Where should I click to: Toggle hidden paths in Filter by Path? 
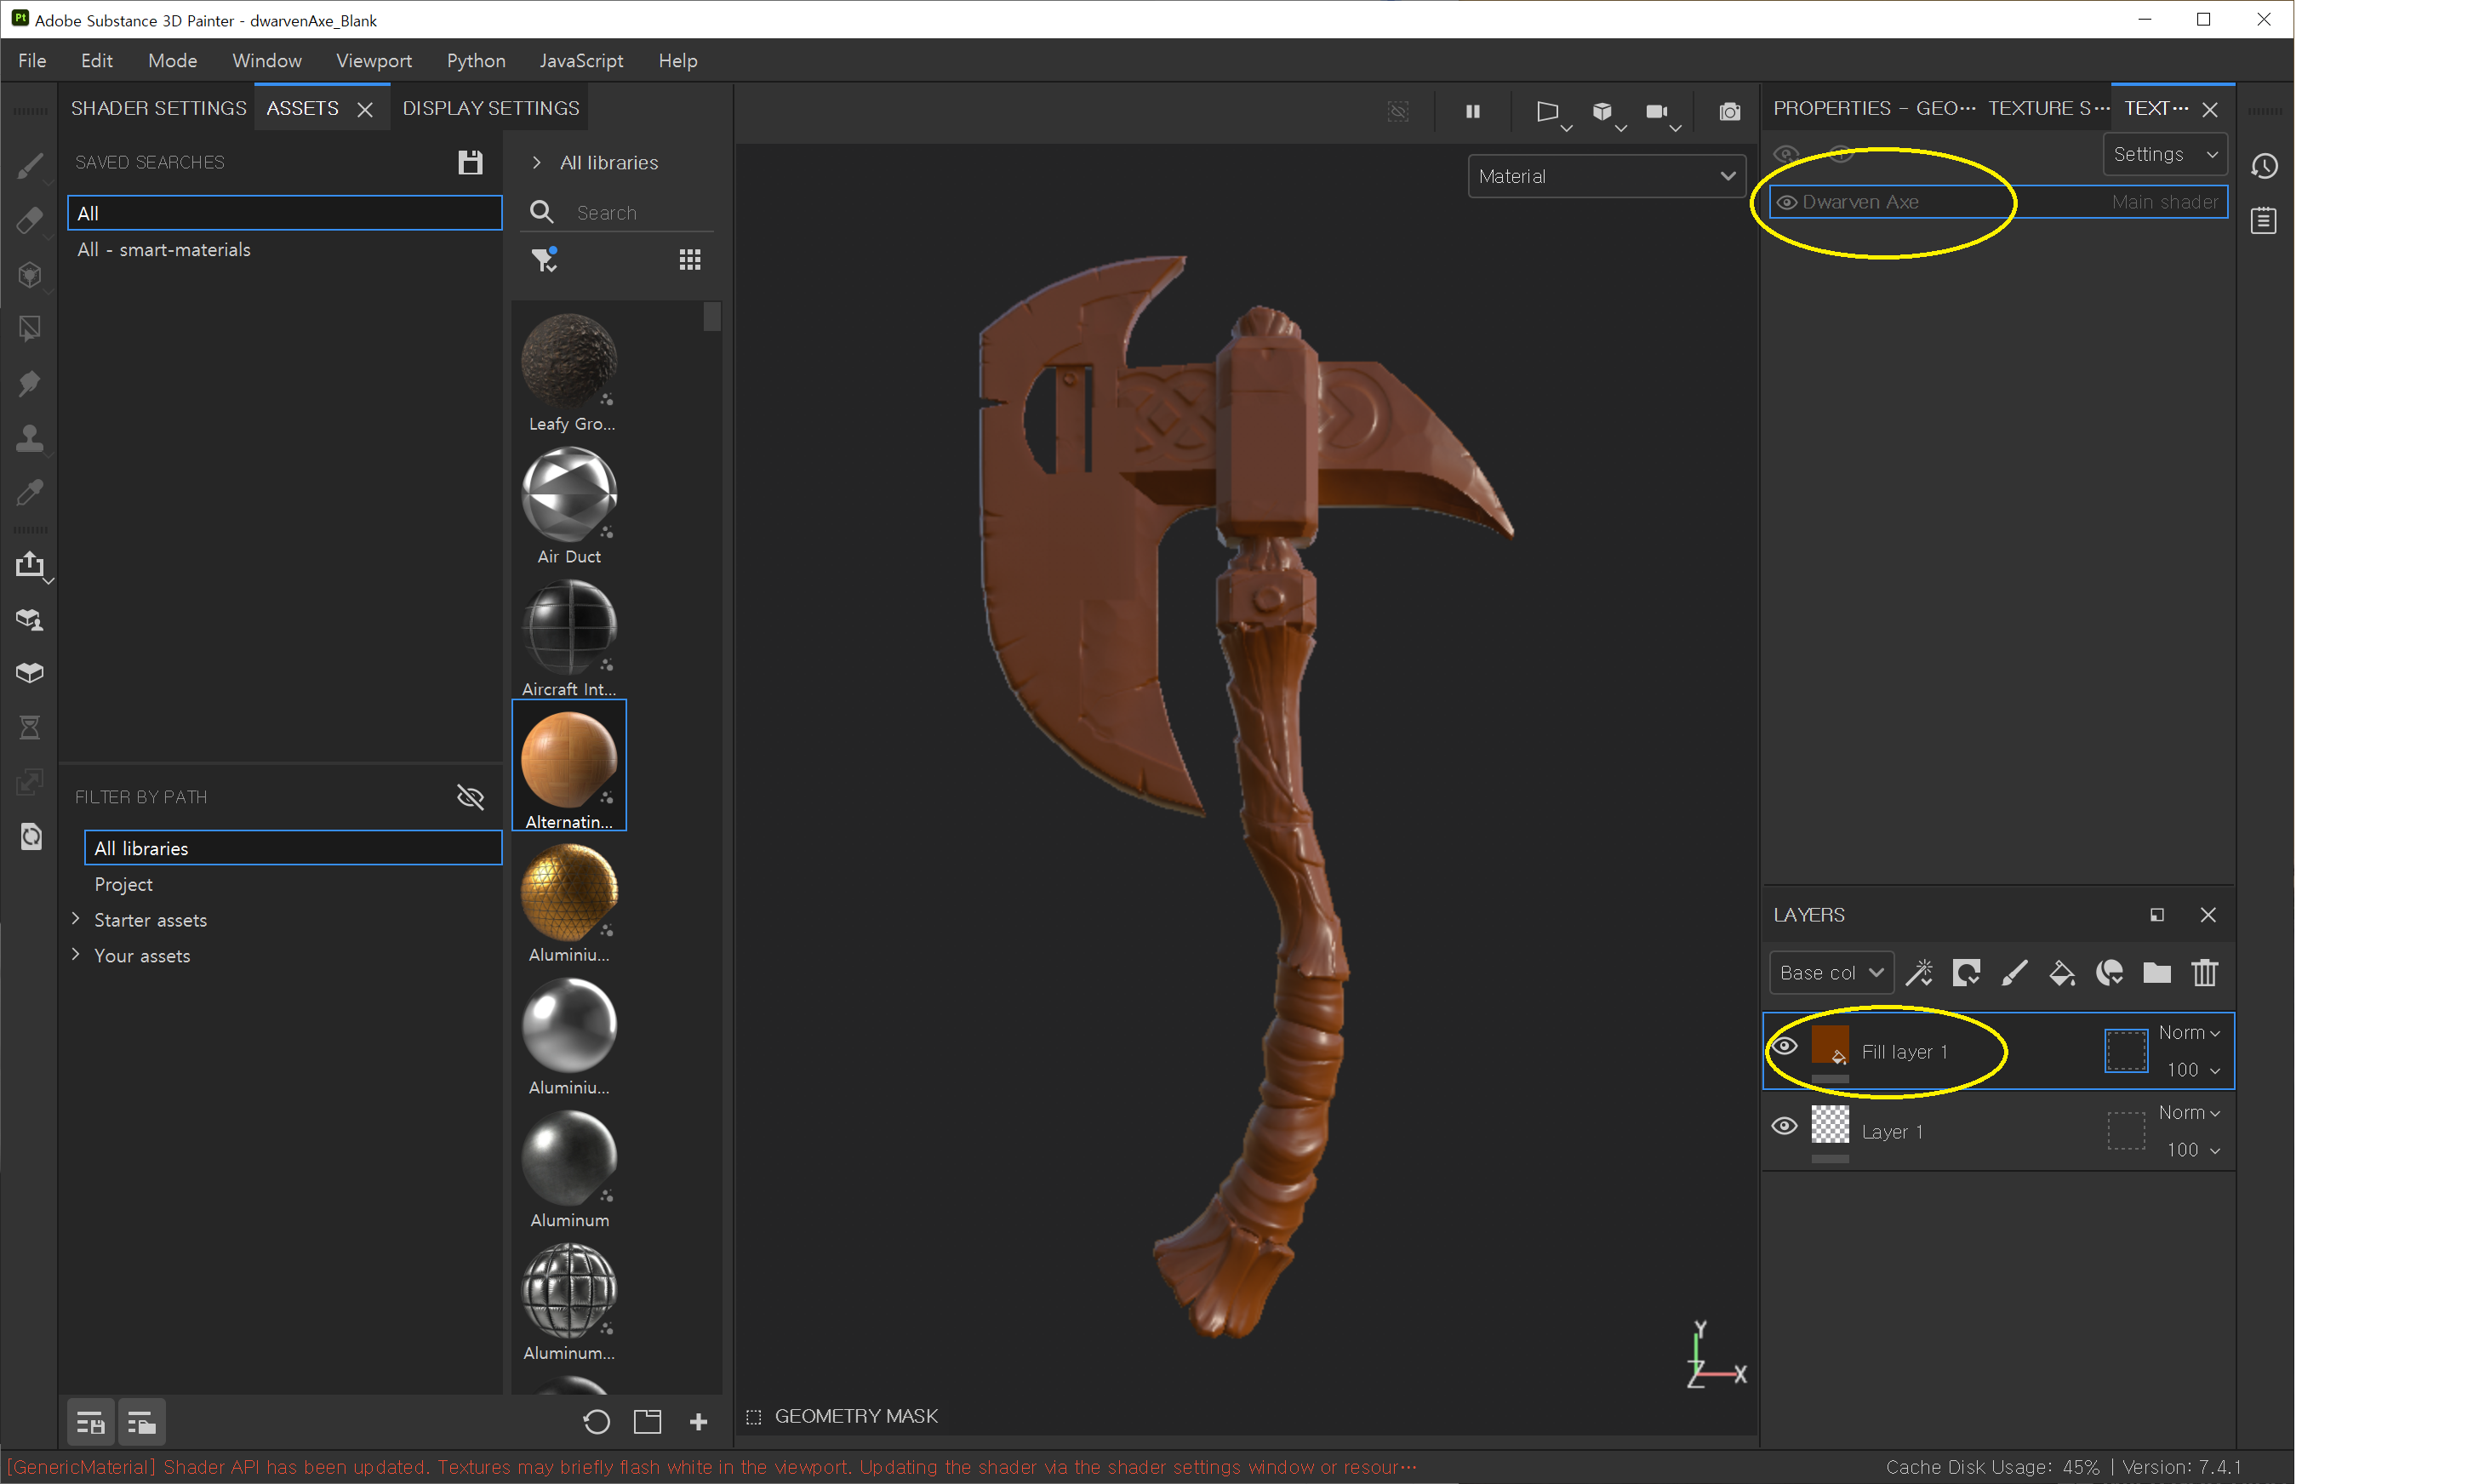click(470, 797)
